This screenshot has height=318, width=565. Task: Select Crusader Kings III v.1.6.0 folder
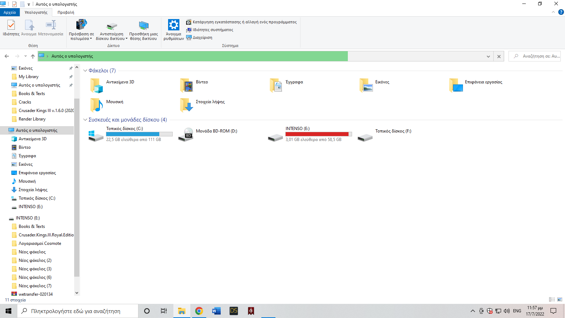coord(42,111)
